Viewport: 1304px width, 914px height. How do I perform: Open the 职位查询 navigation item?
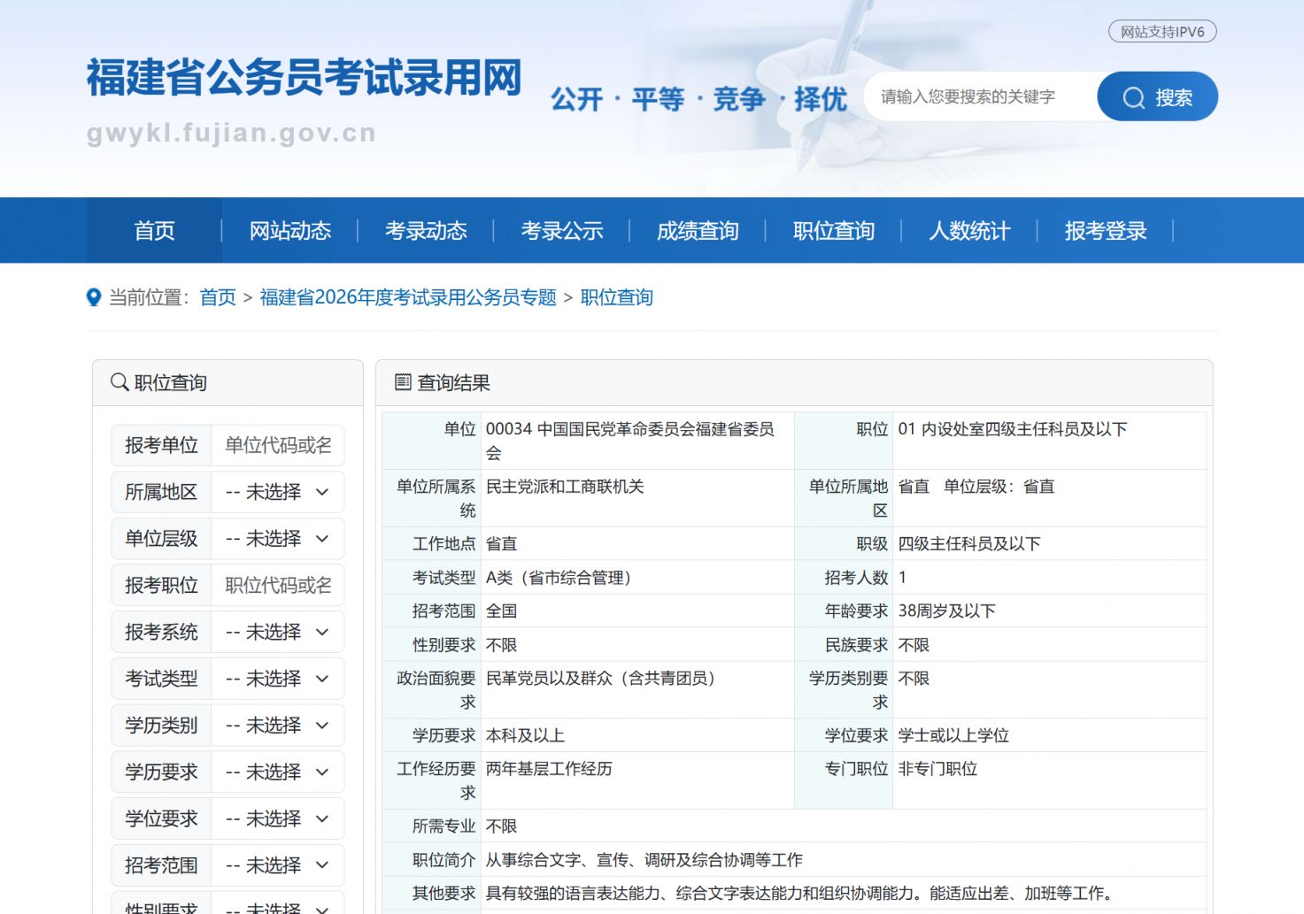click(834, 231)
